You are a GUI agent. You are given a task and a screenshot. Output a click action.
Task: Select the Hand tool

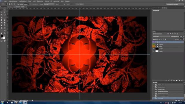(1, 33)
